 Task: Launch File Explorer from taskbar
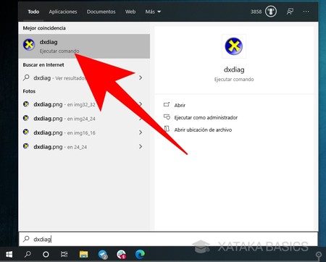[x=83, y=254]
